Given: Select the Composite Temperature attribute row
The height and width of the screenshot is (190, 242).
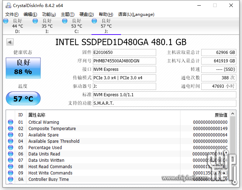Looking at the screenshot, I should point(118,128).
